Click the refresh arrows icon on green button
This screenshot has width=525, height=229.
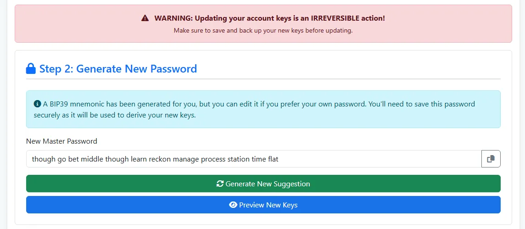[x=220, y=184]
